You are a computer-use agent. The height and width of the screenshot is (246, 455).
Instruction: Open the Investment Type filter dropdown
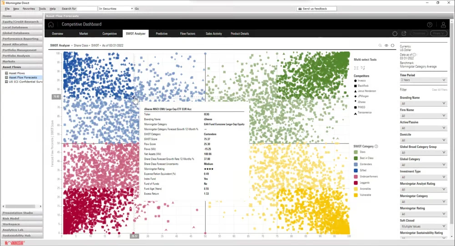click(423, 177)
